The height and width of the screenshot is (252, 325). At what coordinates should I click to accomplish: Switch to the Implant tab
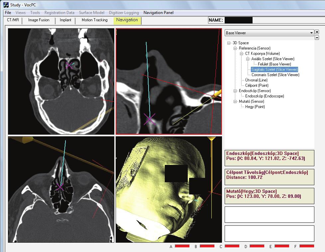(65, 20)
